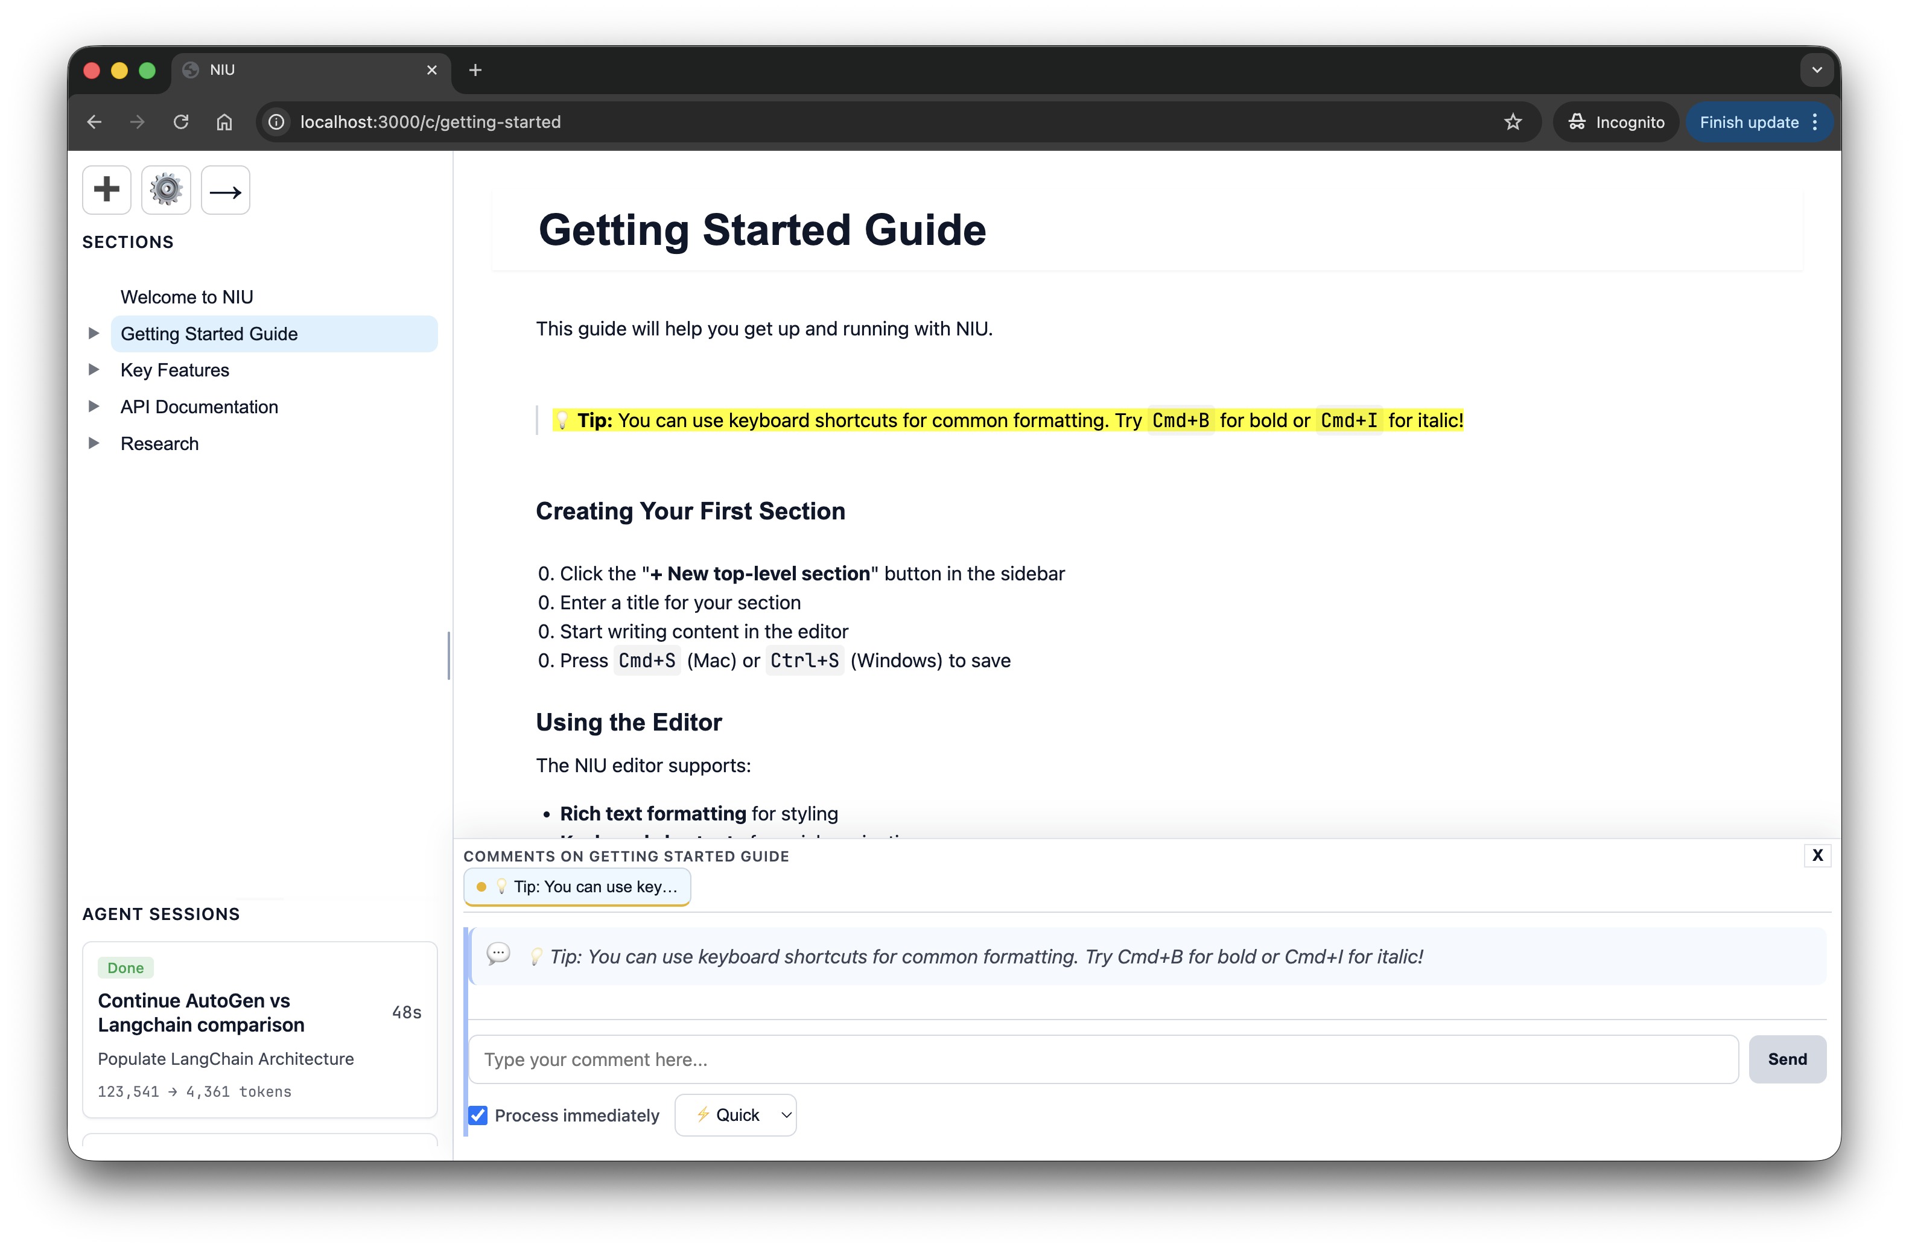Viewport: 1909px width, 1250px height.
Task: Click the Ctrl+S inline code
Action: click(x=804, y=661)
